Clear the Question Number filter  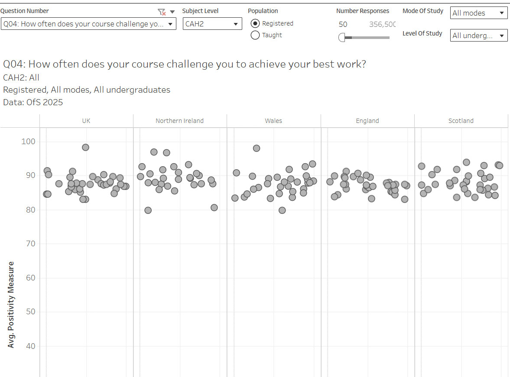click(161, 12)
